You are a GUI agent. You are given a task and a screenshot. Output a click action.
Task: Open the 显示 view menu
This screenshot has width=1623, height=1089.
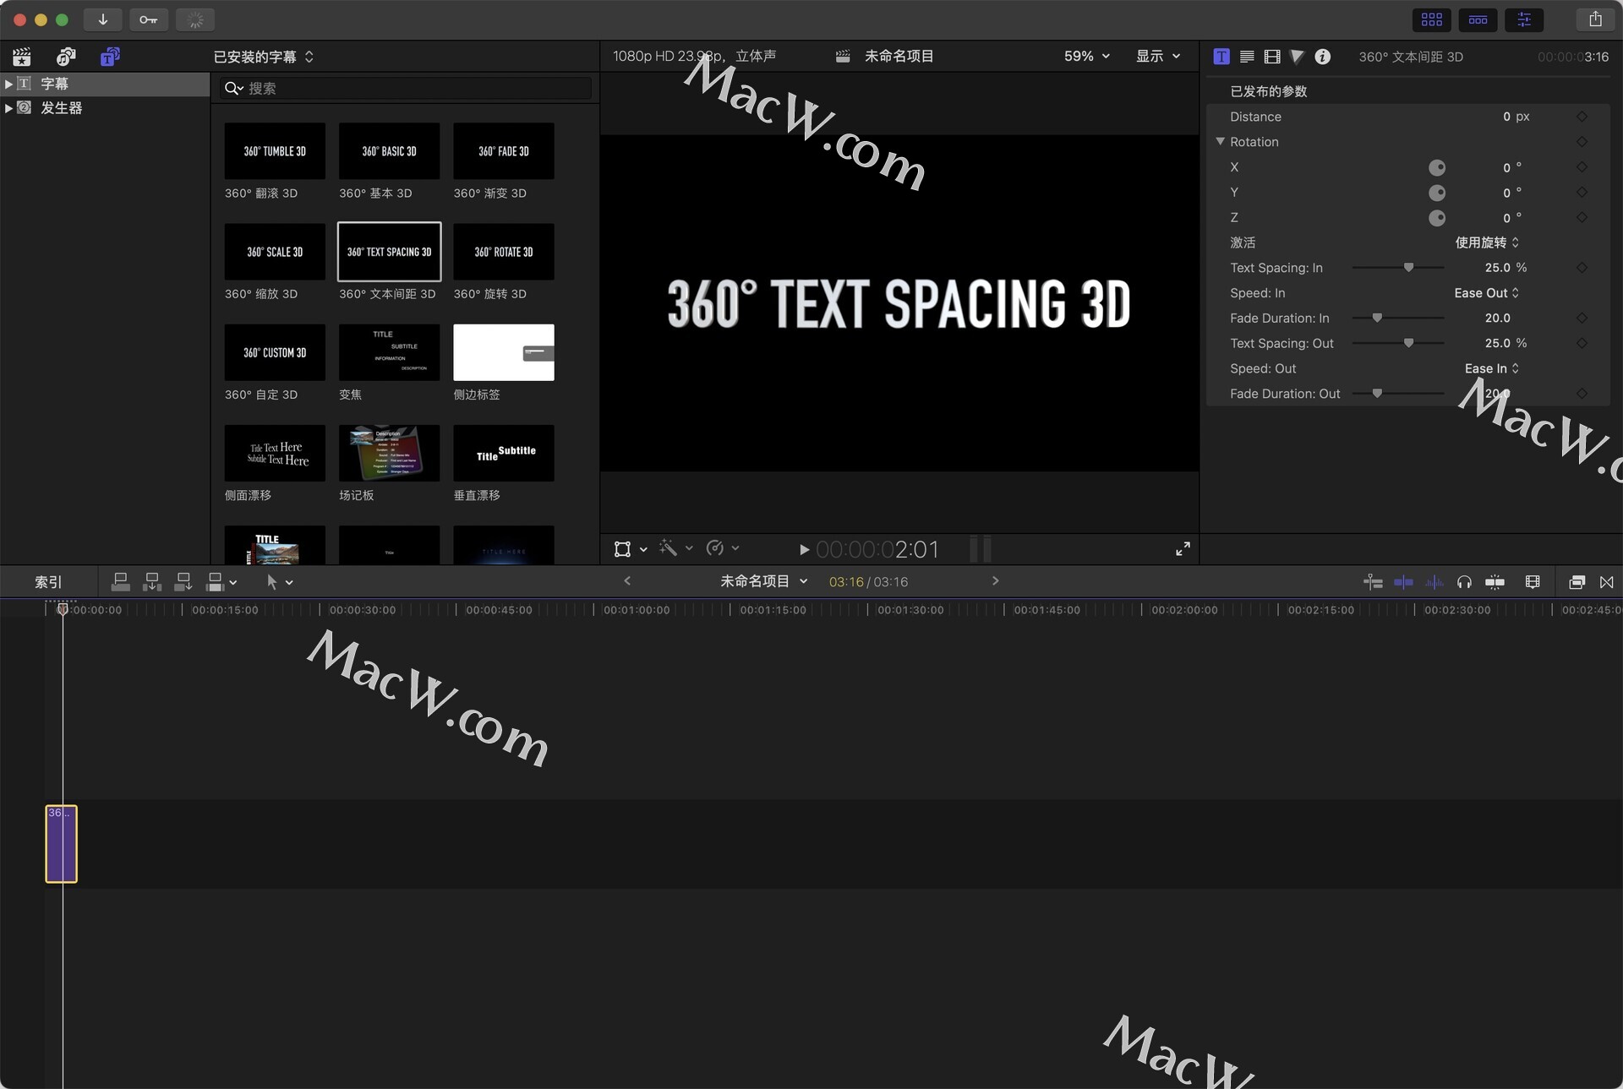pos(1157,57)
